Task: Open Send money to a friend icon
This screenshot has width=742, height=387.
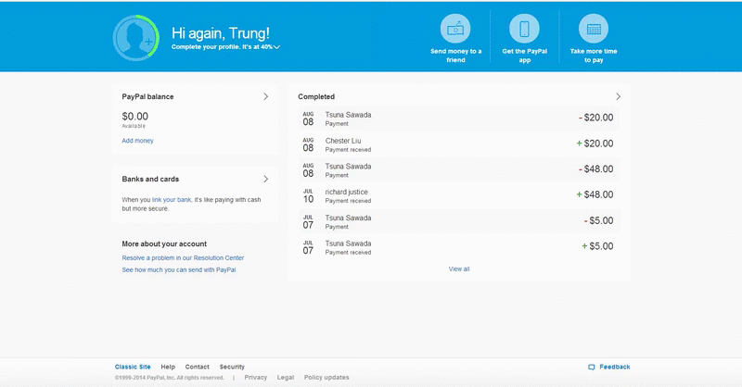Action: click(455, 29)
